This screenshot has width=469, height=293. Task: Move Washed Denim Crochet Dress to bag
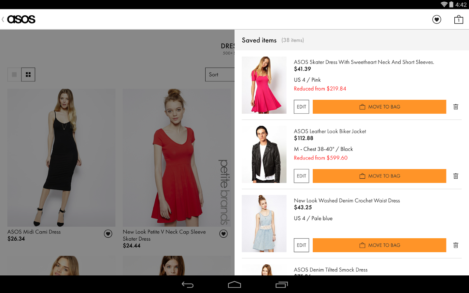click(x=379, y=245)
